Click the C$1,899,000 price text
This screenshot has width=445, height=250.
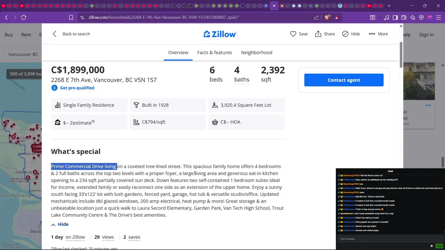[x=78, y=70]
